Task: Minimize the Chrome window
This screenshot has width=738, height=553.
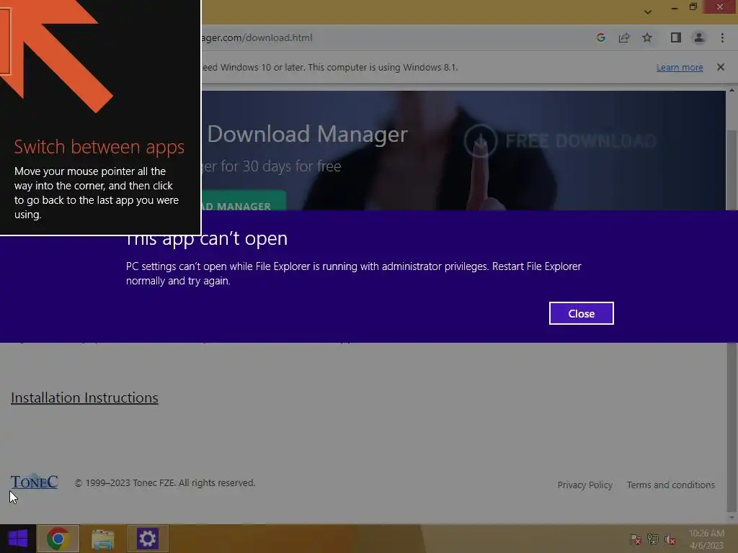Action: [x=674, y=7]
